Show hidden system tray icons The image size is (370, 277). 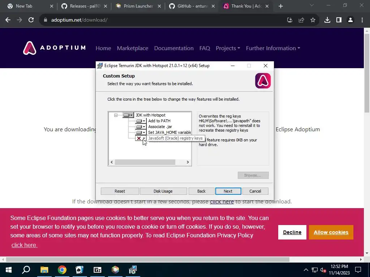(306, 270)
